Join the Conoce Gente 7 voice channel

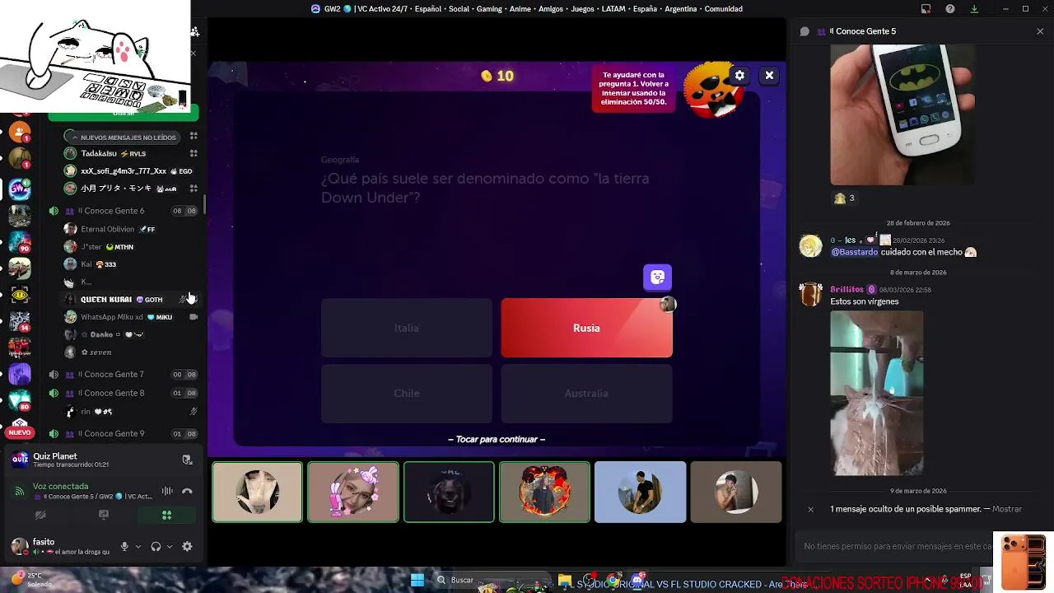click(x=124, y=374)
